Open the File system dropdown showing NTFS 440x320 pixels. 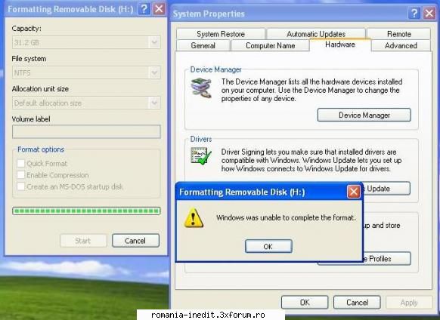point(86,73)
